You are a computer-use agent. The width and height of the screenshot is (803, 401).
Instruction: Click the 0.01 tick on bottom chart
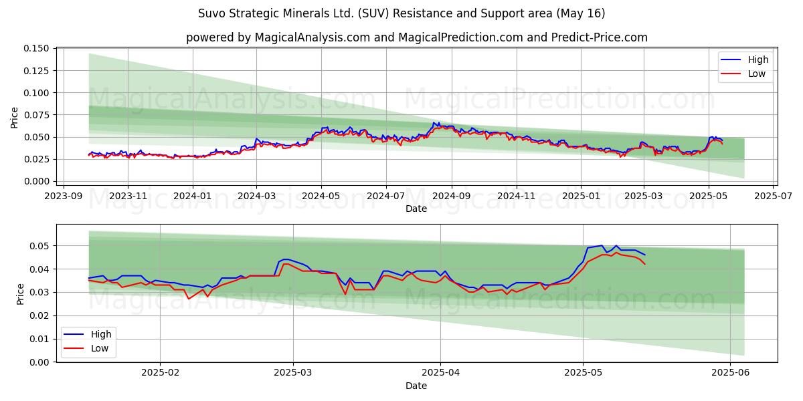coord(40,339)
